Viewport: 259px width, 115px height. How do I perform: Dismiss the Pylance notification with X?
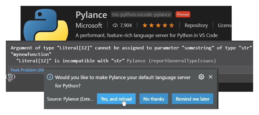point(211,77)
